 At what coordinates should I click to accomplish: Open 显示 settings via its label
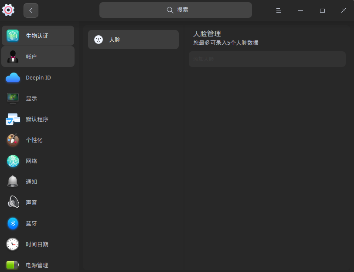point(31,98)
